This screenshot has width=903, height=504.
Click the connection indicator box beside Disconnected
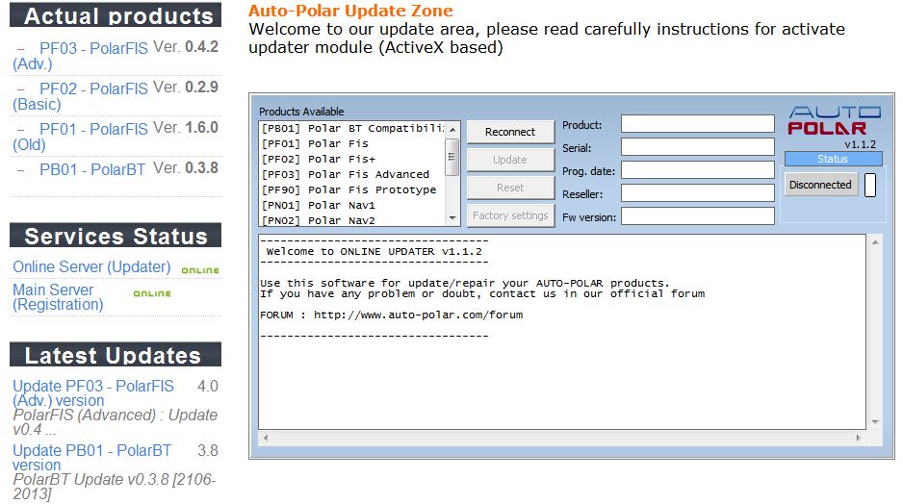pyautogui.click(x=870, y=185)
